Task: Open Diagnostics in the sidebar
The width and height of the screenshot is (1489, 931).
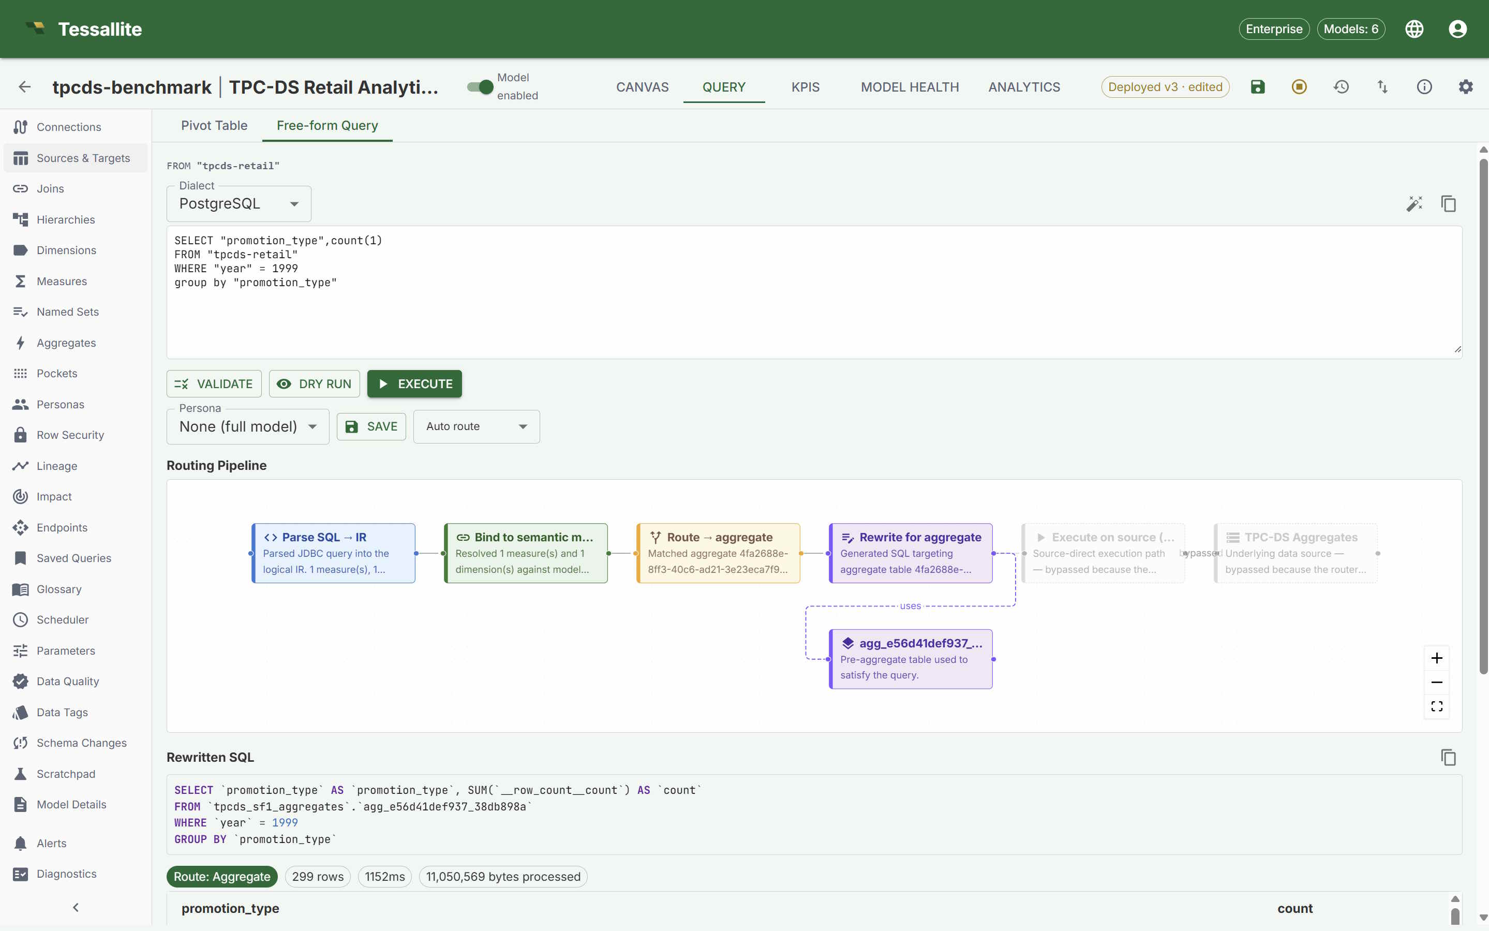Action: pos(76,874)
